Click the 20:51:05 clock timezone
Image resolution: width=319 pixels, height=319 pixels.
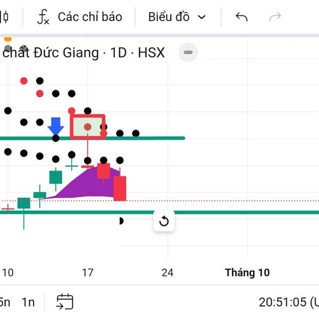pos(289,302)
